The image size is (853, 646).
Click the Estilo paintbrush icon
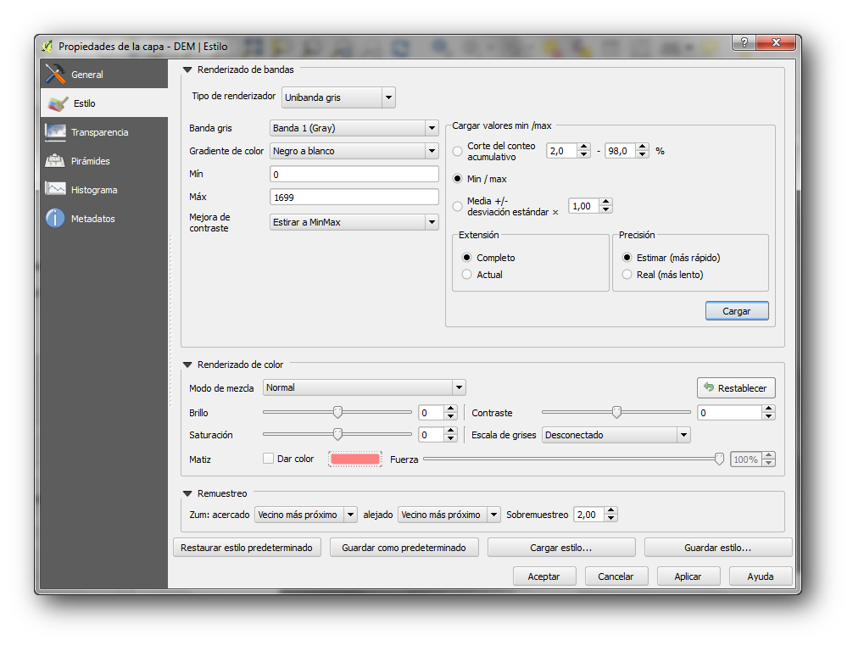[57, 103]
